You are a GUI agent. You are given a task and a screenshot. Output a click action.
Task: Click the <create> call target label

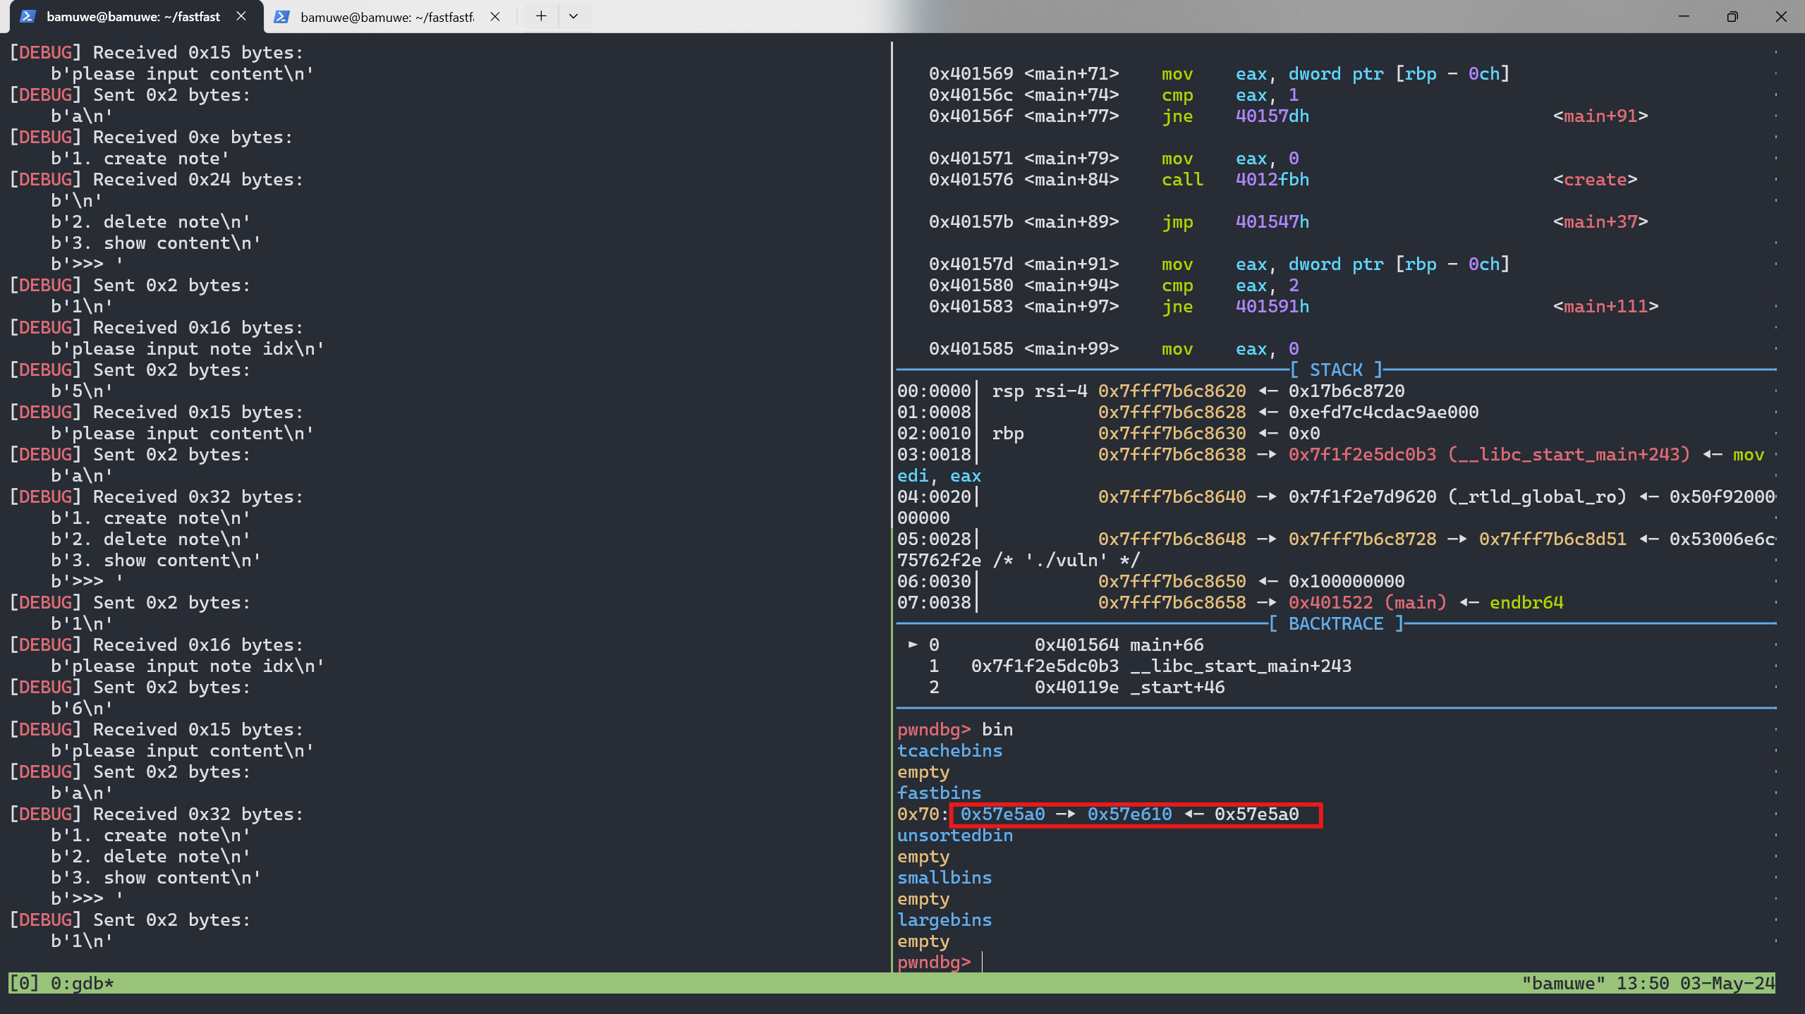1595,179
